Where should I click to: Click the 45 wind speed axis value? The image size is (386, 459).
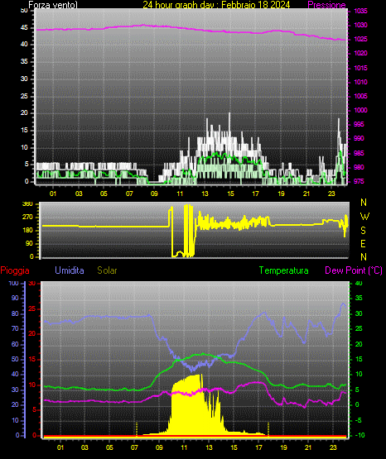point(24,28)
